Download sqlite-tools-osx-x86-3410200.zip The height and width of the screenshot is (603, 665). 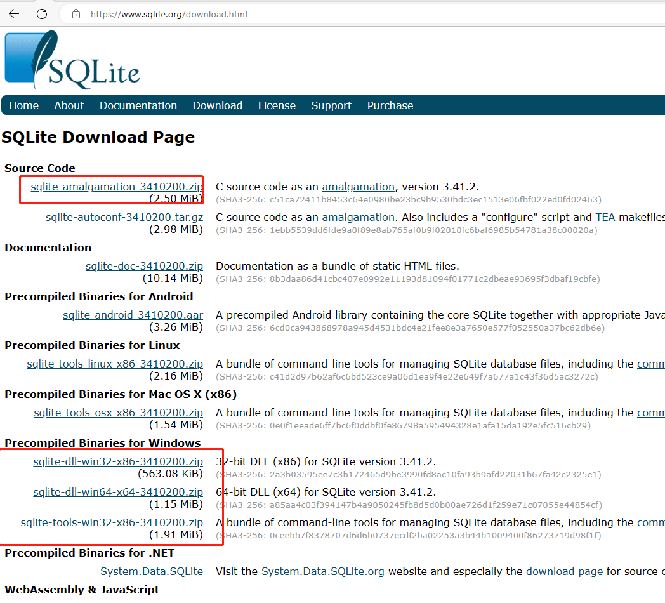click(118, 413)
